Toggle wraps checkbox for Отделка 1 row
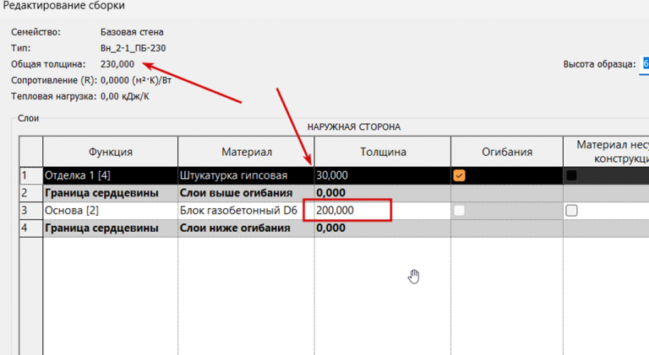The height and width of the screenshot is (355, 649). click(x=459, y=175)
